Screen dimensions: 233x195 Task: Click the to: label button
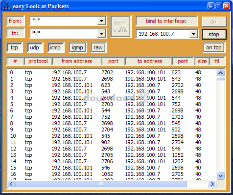(15, 33)
